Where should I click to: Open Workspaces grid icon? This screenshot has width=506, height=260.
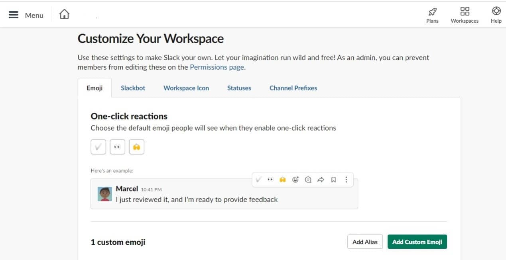465,11
